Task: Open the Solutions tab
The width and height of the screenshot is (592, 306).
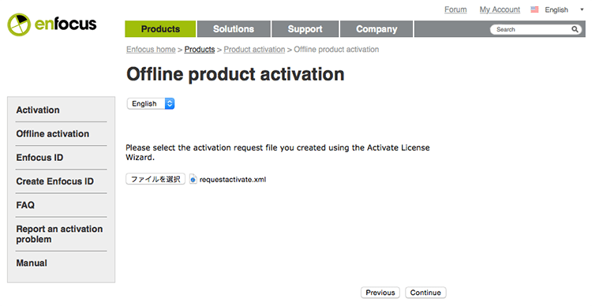Action: coord(234,29)
